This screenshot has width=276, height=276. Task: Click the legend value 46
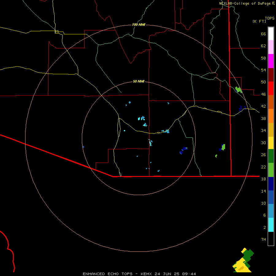[x=263, y=94]
